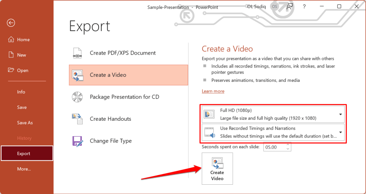Click the Sample-Presentation - PowerPoint title text
366x194 pixels.
tap(183, 7)
